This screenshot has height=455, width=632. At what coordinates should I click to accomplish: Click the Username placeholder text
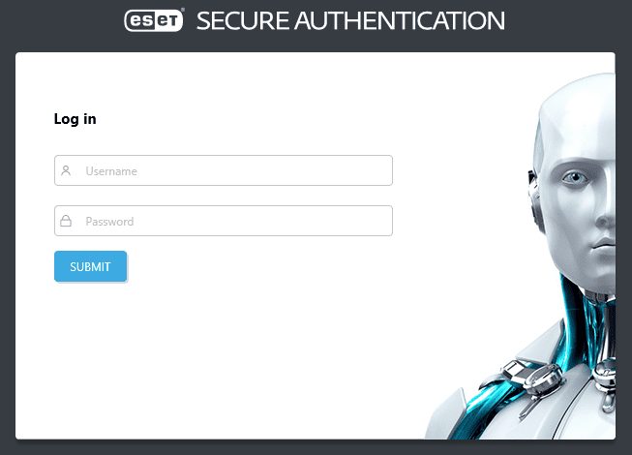(111, 170)
